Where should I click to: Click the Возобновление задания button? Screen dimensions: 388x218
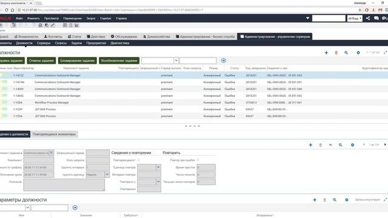(119, 61)
